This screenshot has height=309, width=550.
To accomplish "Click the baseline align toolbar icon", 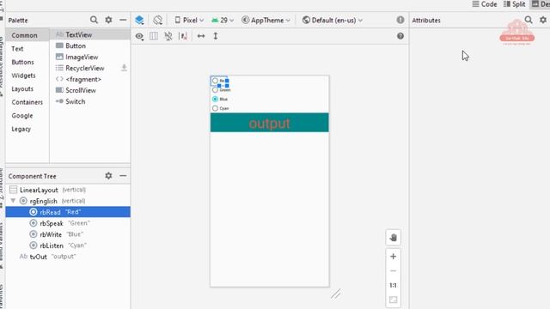I will (183, 36).
